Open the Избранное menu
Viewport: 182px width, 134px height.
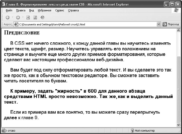click(44, 10)
